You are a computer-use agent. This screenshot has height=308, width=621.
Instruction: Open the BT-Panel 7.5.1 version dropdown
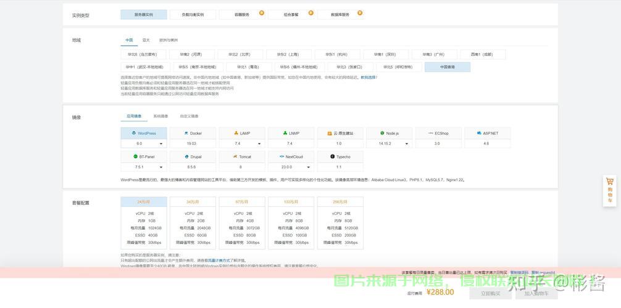click(144, 168)
